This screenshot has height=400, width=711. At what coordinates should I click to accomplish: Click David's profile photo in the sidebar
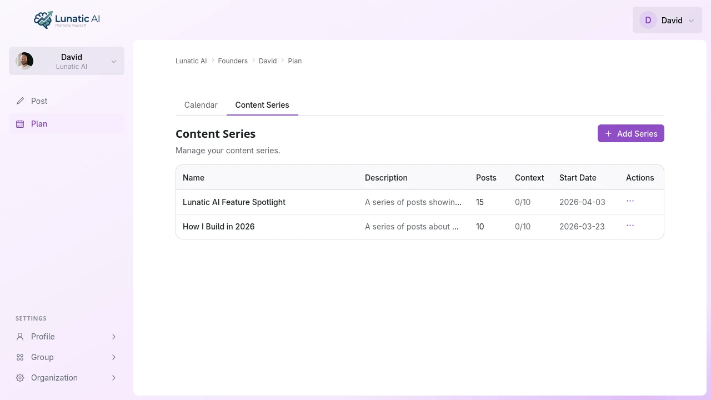point(24,61)
